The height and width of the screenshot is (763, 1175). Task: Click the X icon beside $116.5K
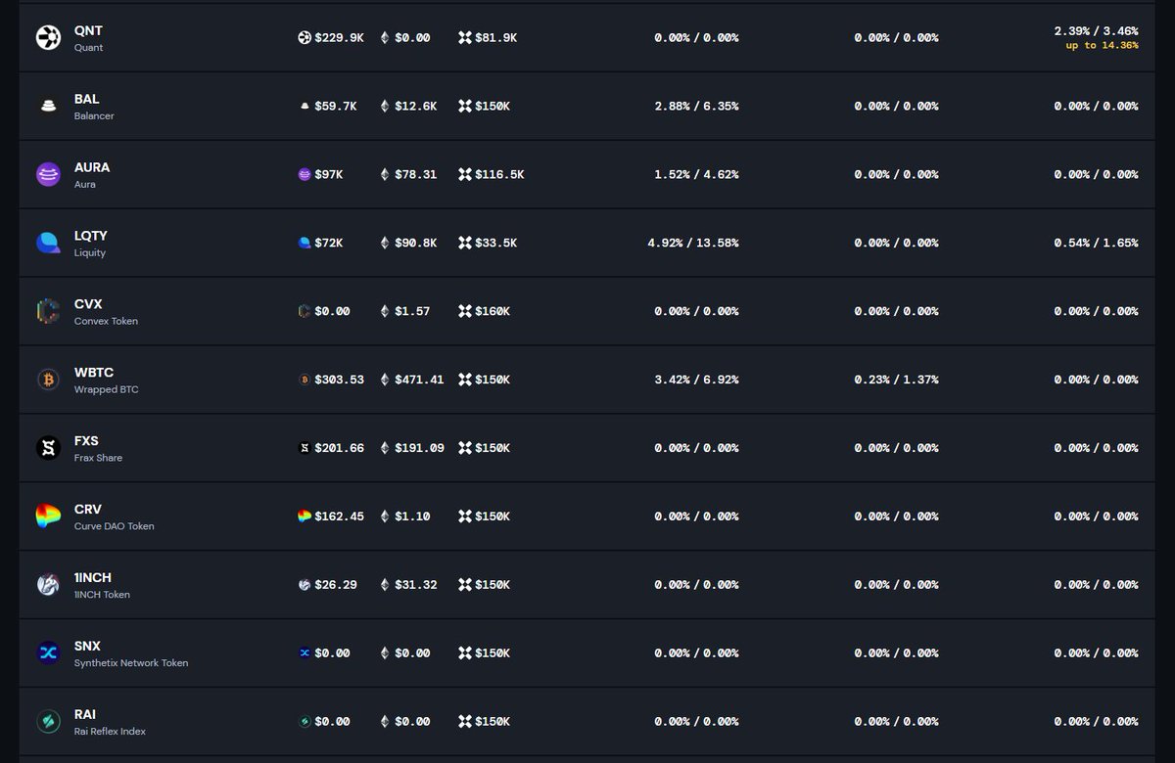click(x=465, y=175)
